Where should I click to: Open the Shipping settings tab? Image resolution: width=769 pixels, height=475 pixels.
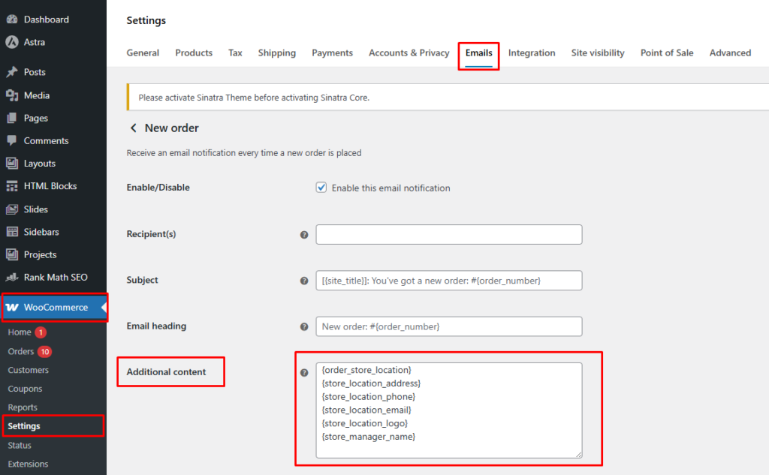pyautogui.click(x=276, y=53)
